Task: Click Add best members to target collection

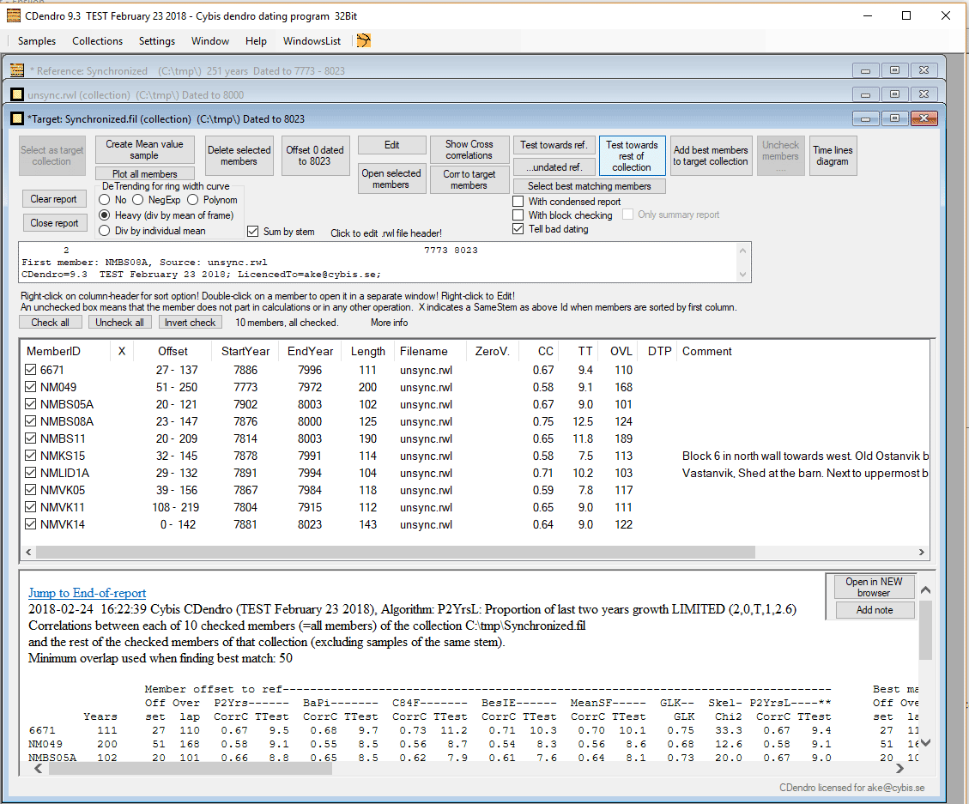Action: (711, 155)
